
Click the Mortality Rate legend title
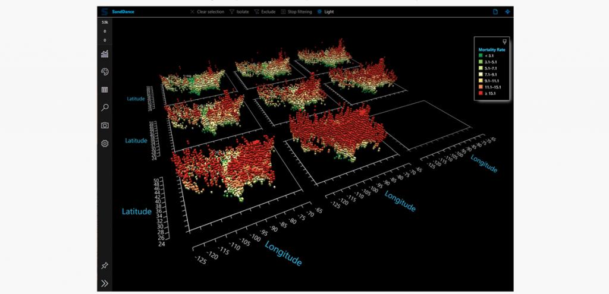(x=492, y=49)
